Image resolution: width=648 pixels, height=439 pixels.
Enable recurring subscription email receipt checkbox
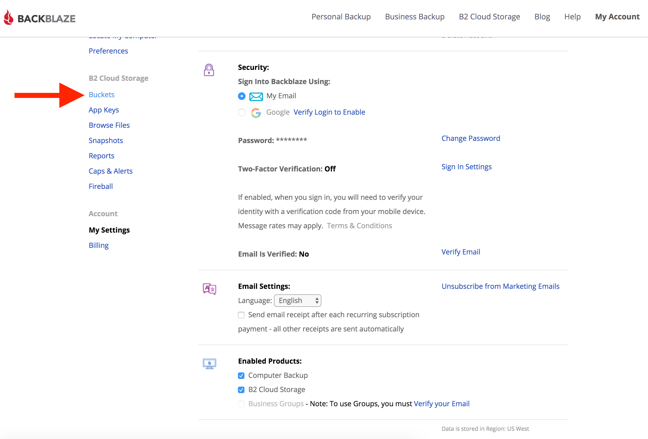pyautogui.click(x=241, y=315)
